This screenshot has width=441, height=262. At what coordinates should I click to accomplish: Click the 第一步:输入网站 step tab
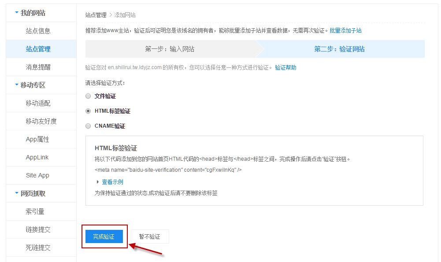point(170,49)
